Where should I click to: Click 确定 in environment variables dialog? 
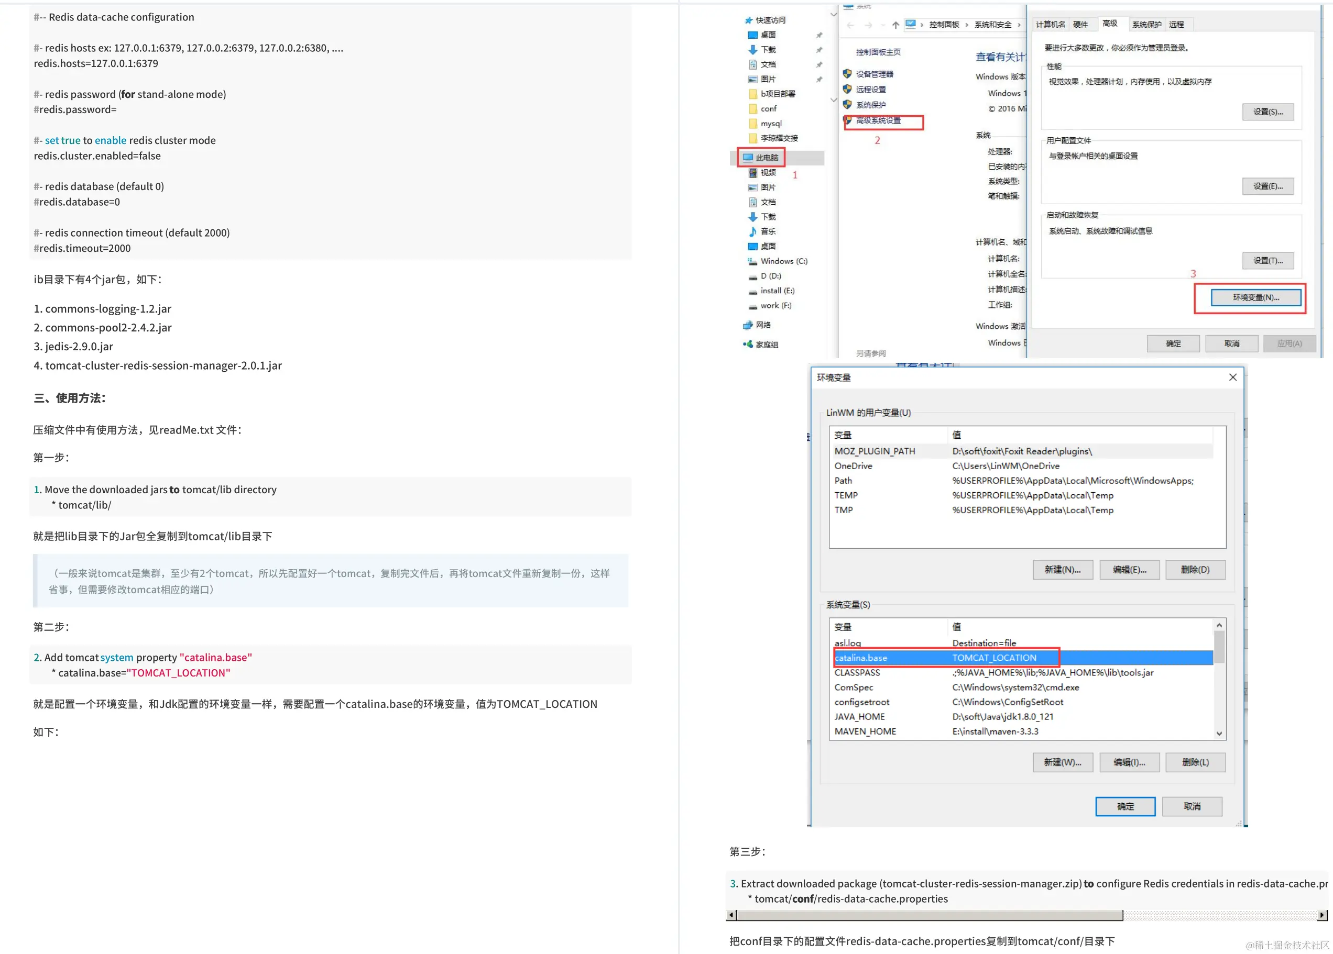pos(1125,806)
